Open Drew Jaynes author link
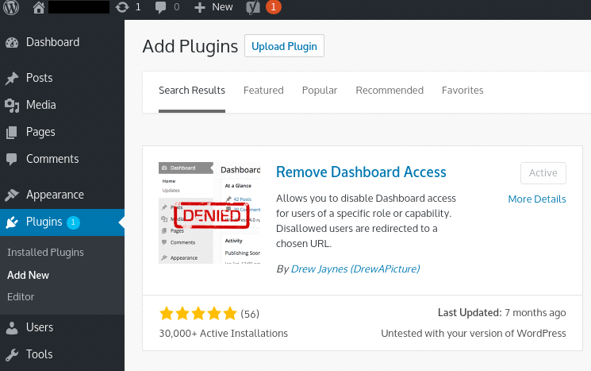The image size is (591, 371). (x=355, y=269)
